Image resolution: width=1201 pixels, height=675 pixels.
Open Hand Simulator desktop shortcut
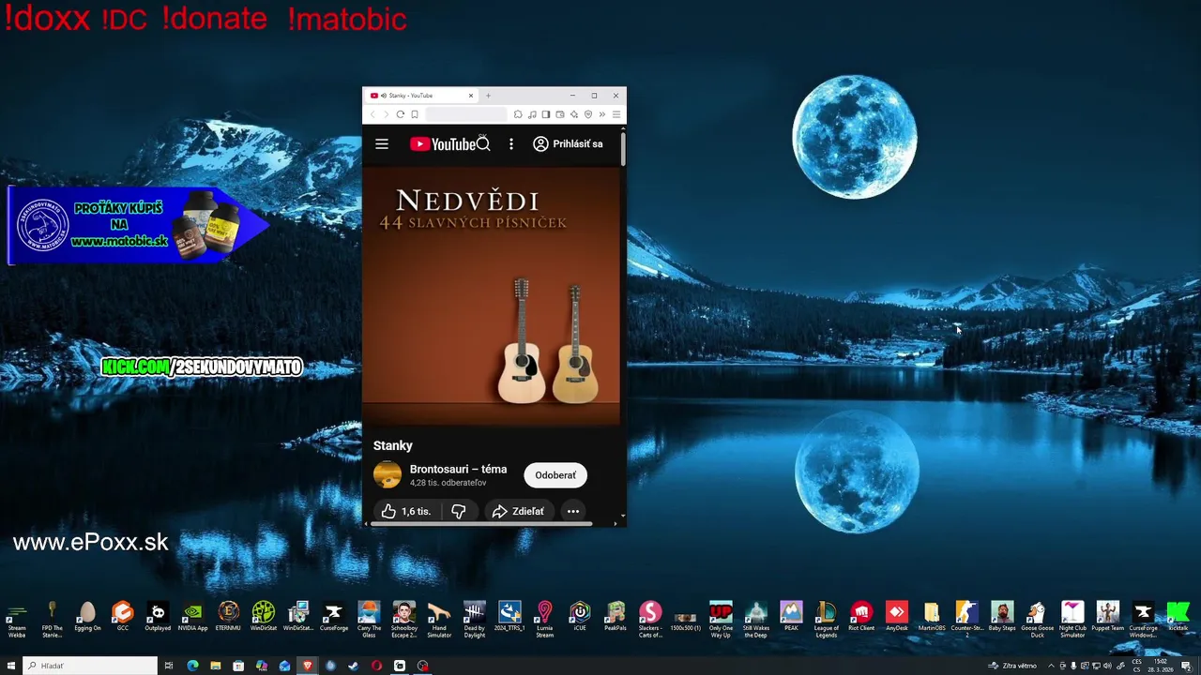439,619
